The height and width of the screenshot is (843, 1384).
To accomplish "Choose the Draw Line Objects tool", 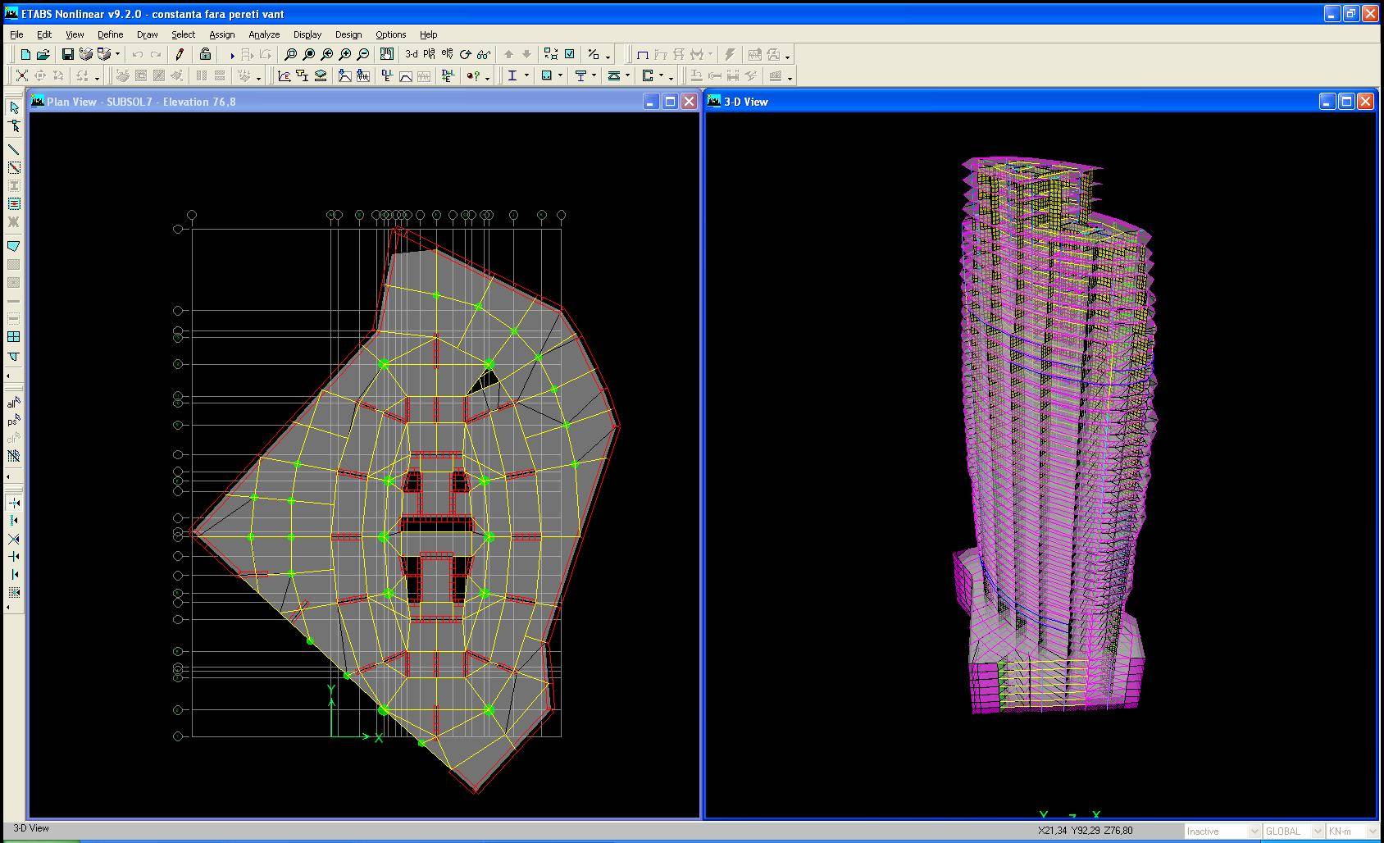I will 14,149.
